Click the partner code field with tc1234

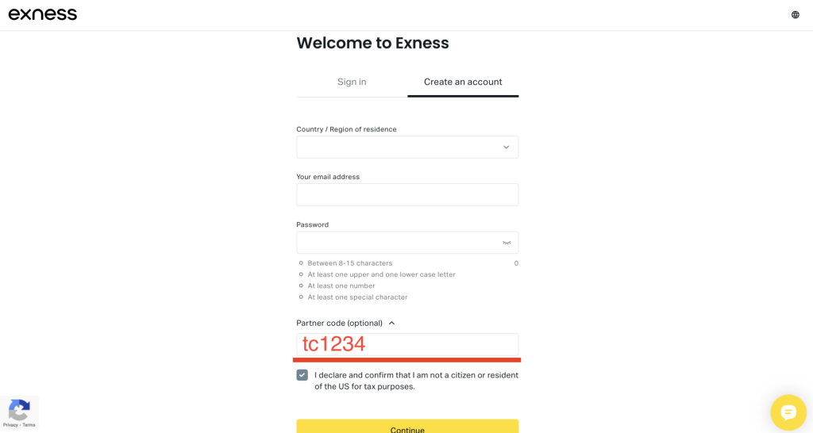point(407,344)
